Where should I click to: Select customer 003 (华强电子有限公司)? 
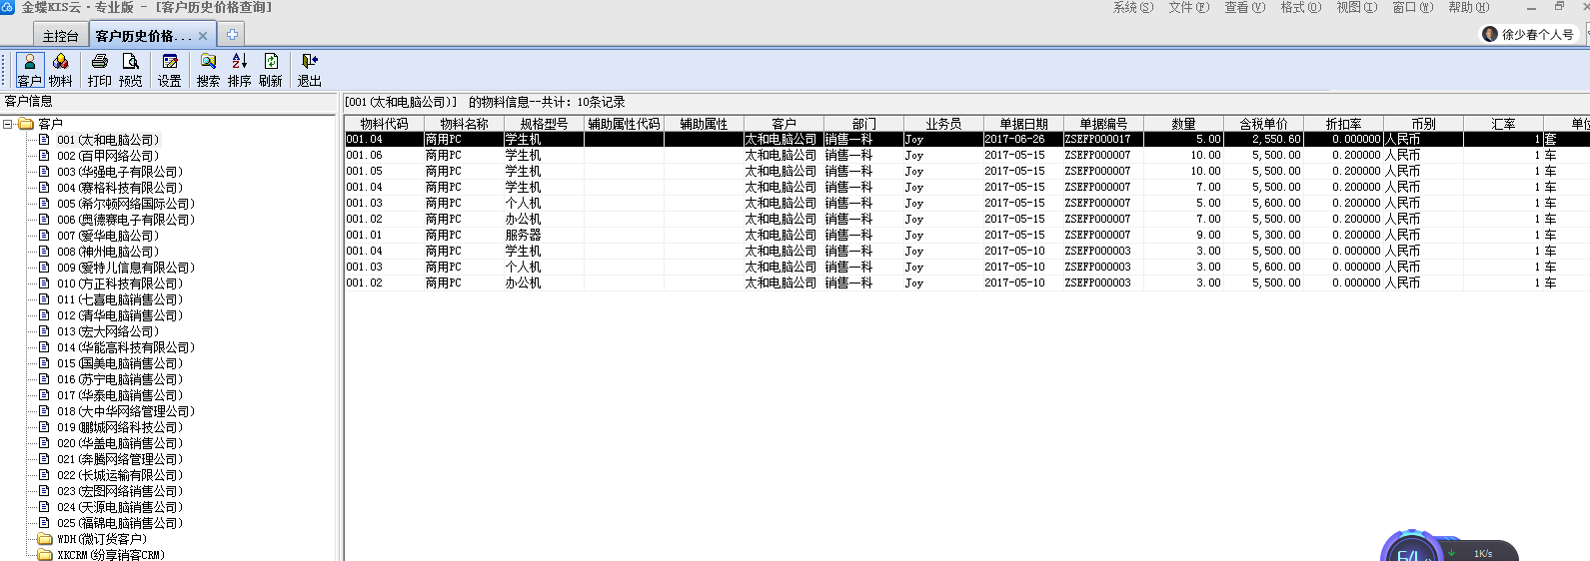pos(119,172)
